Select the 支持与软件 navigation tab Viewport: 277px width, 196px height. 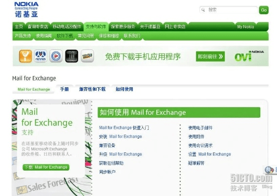coord(96,26)
